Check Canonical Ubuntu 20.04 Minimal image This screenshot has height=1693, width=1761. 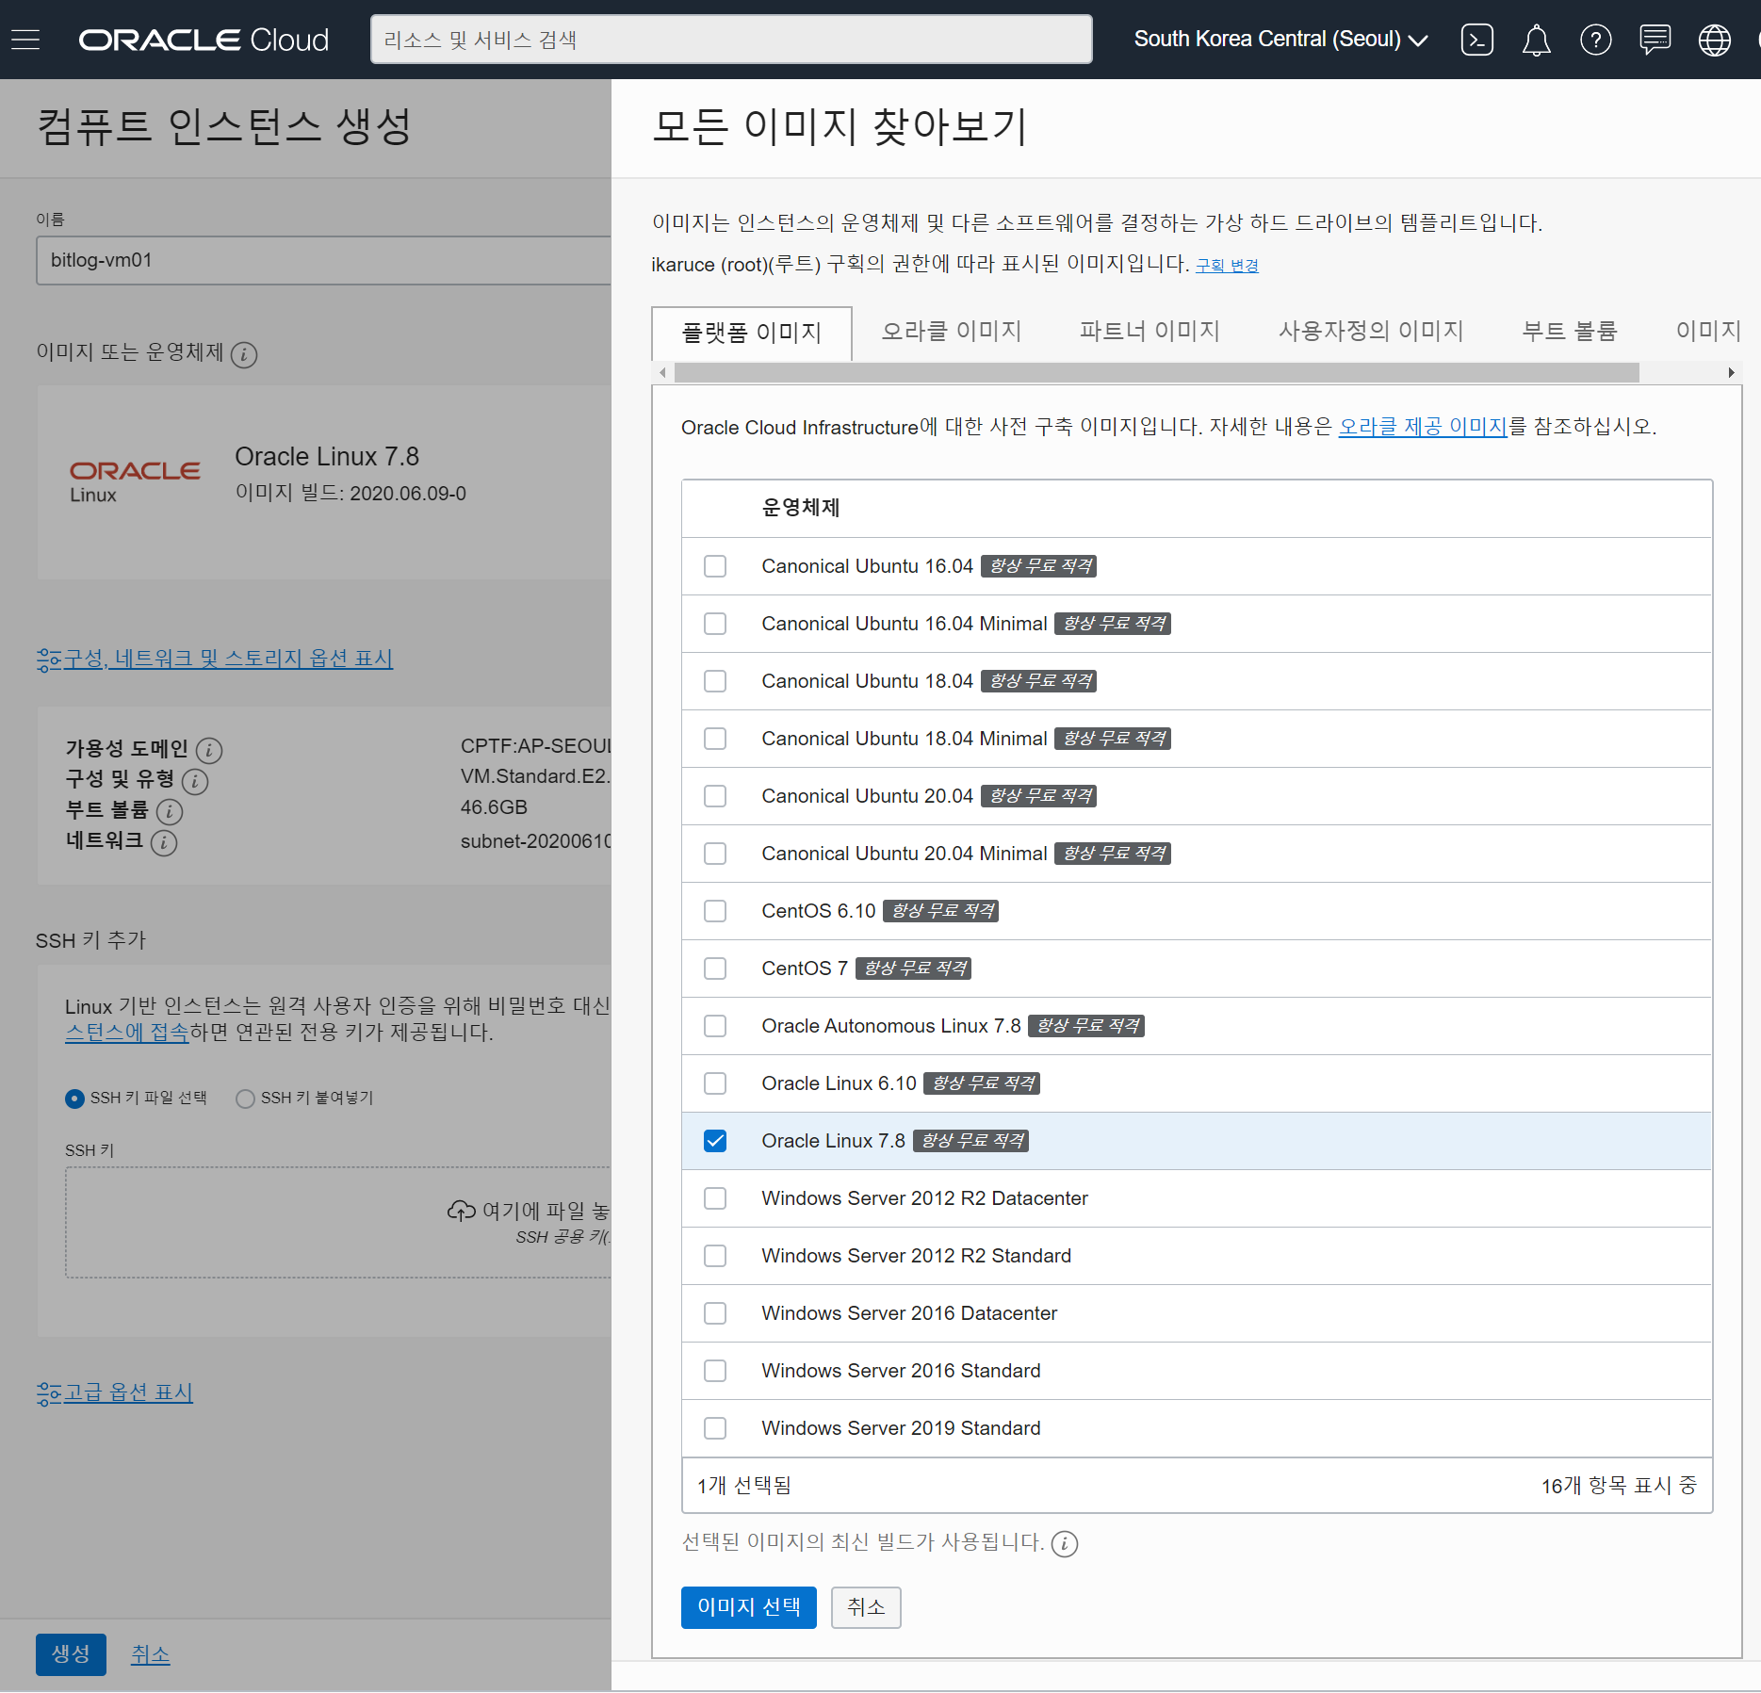pos(715,854)
